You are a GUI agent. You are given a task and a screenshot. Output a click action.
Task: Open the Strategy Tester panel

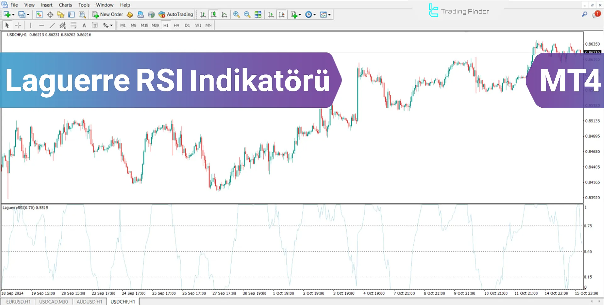pos(83,14)
